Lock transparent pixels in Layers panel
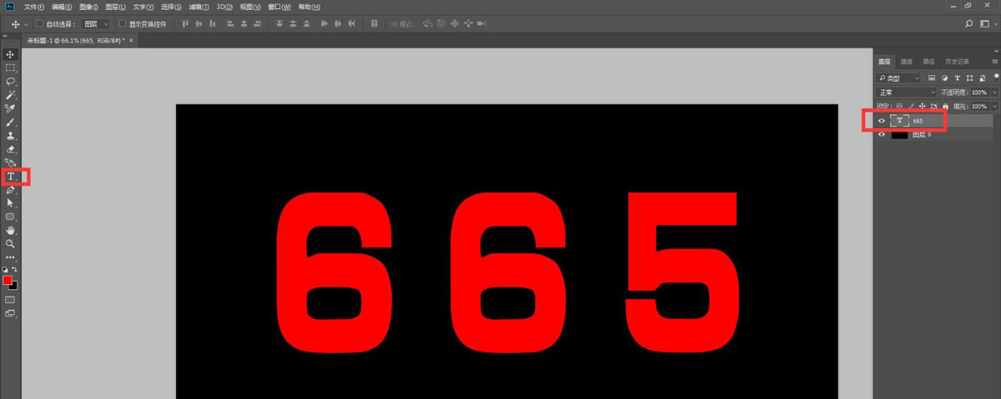1001x399 pixels. coord(899,106)
